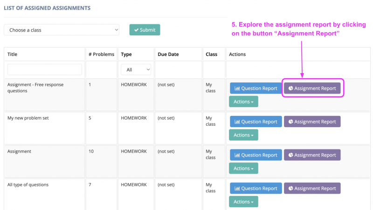Sort table by Due Date column header
This screenshot has width=373, height=210.
[168, 54]
